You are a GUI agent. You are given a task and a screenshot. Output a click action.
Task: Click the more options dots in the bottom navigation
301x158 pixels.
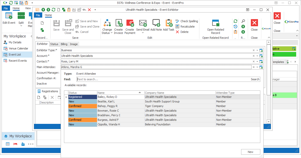[x=31, y=144]
